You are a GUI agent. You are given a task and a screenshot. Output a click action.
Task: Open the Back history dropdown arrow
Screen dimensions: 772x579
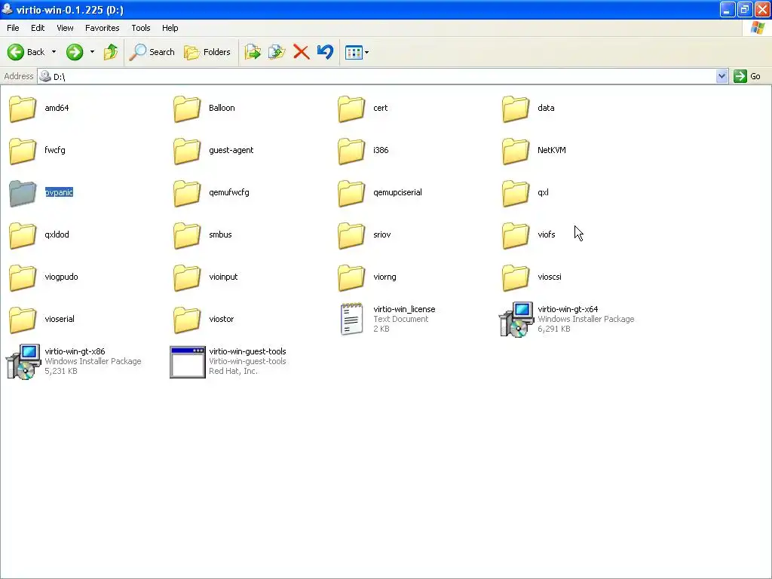(x=54, y=52)
